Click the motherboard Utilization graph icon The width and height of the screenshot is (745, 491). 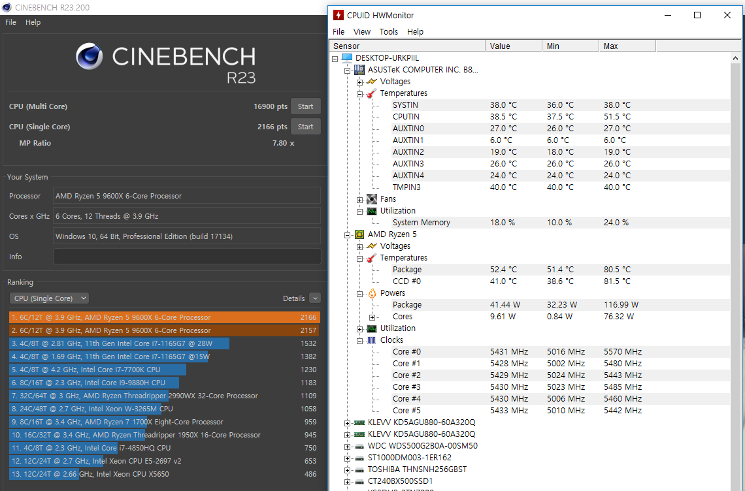[x=372, y=211]
